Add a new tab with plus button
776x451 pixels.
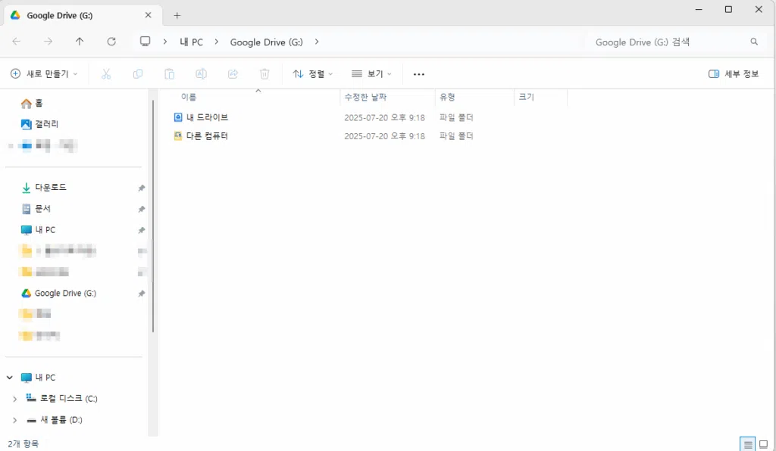tap(177, 15)
